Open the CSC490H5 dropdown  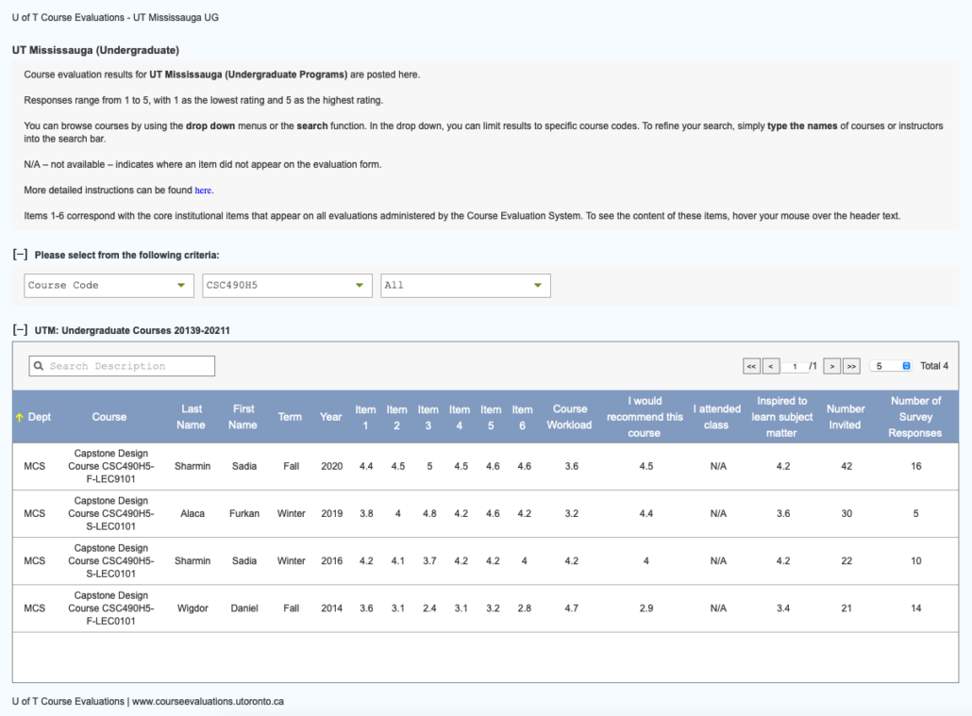[x=287, y=285]
